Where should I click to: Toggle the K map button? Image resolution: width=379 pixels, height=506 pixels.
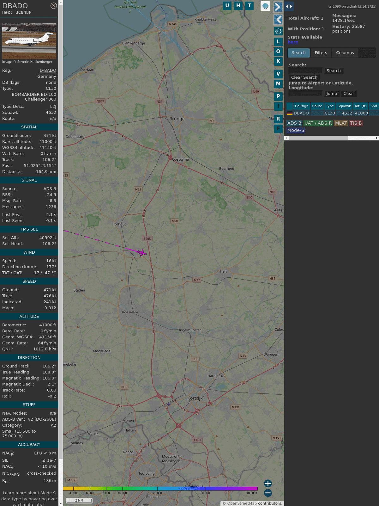(x=278, y=61)
